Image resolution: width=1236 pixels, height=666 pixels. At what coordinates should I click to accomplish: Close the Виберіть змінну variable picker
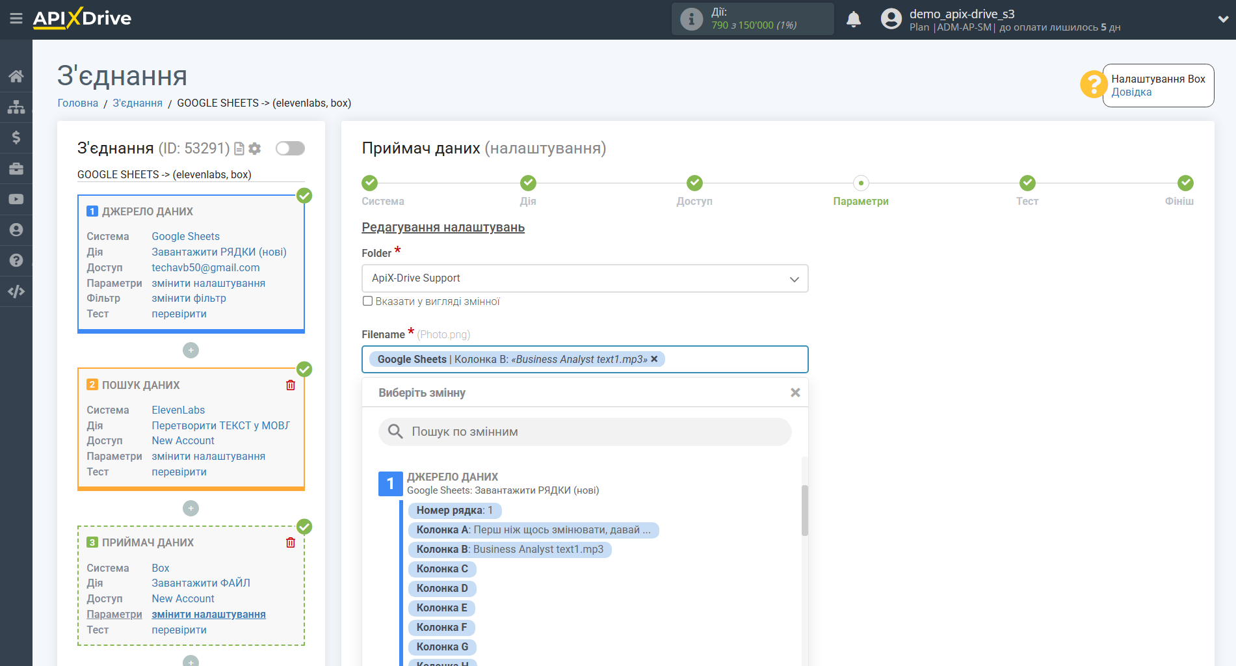(795, 392)
